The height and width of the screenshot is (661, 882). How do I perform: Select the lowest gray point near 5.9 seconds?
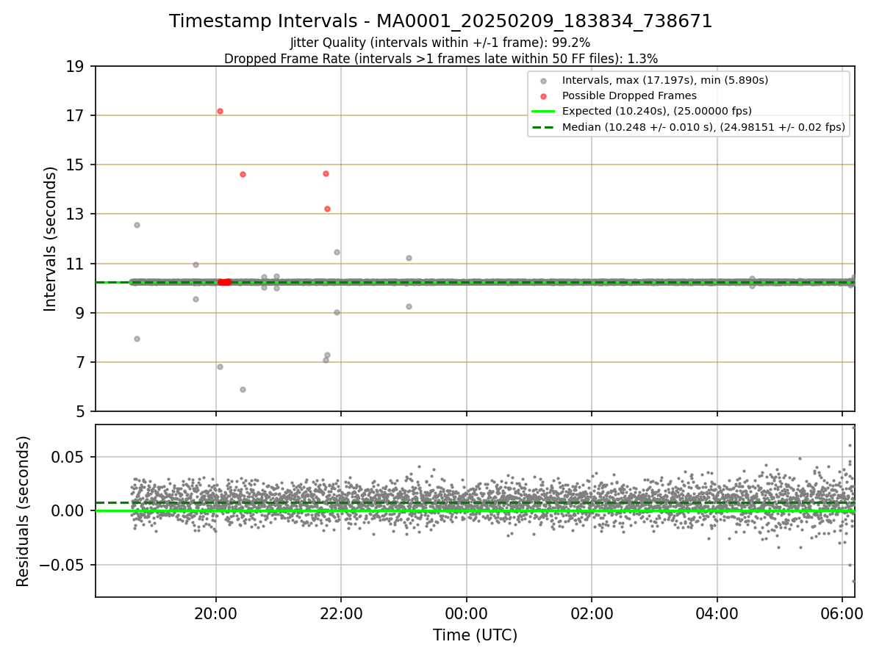(243, 389)
